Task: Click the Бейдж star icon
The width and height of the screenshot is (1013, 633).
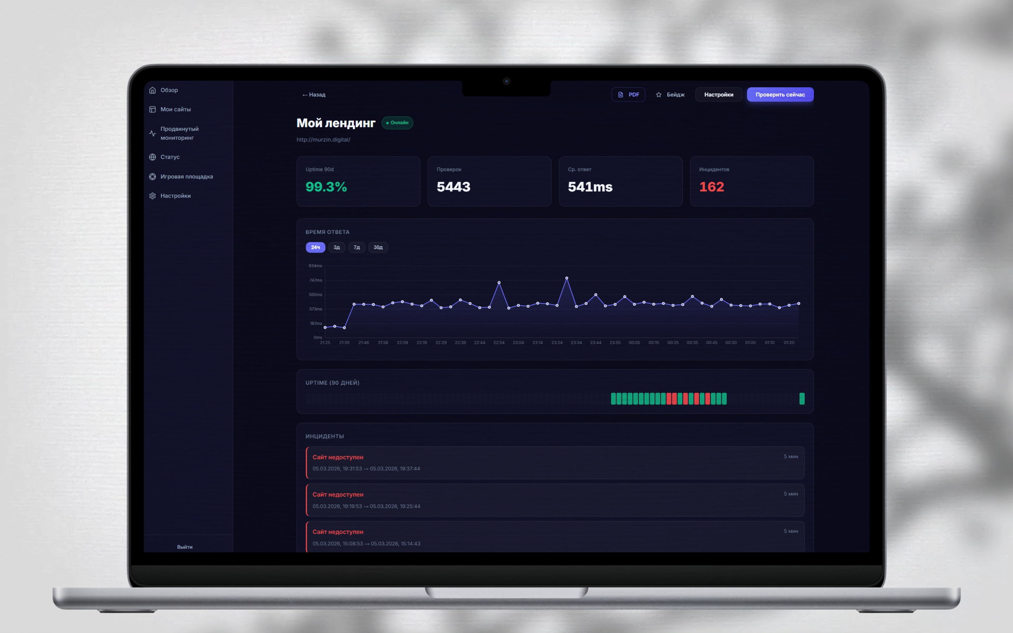Action: [658, 95]
